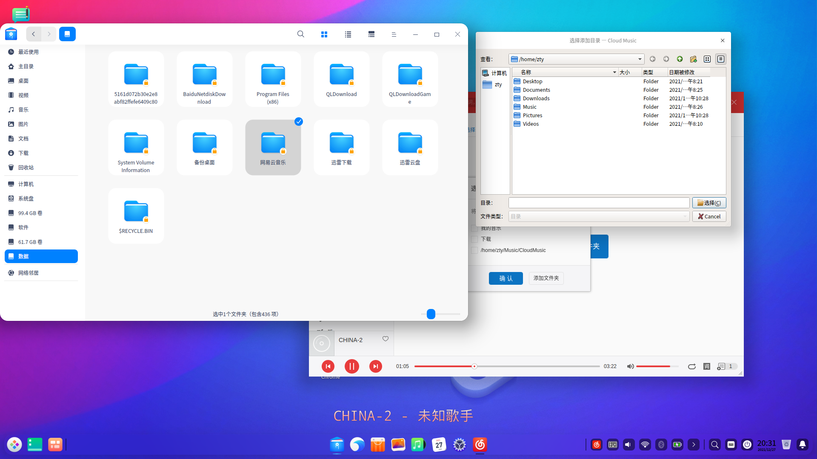This screenshot has height=459, width=817.
Task: Pause the playing song
Action: point(351,366)
